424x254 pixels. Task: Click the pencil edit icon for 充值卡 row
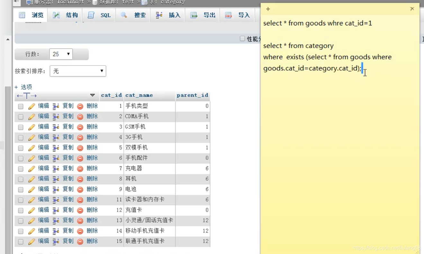32,210
